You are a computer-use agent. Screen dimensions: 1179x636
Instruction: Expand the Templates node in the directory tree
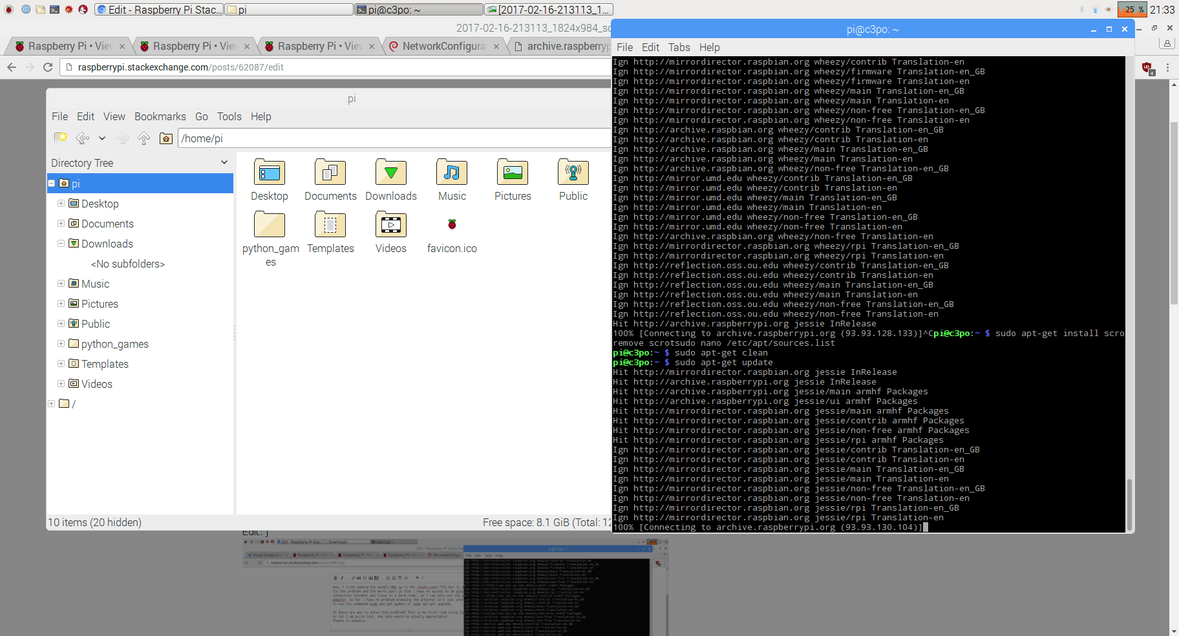pos(61,363)
